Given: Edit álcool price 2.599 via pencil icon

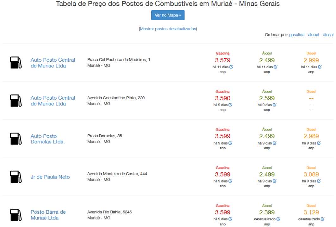Looking at the screenshot, I should [275, 105].
